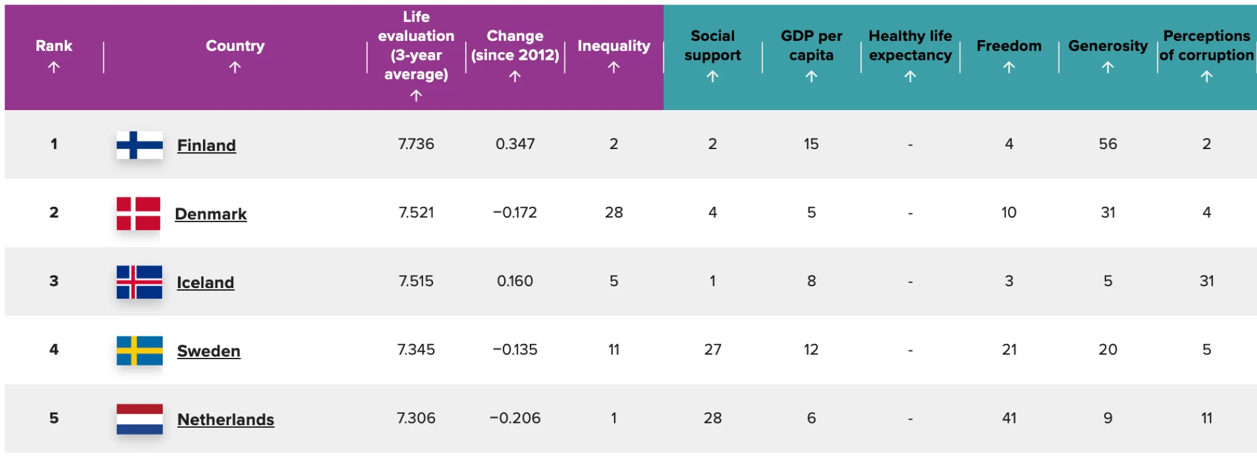Click the Denmark flag image
This screenshot has width=1257, height=456.
tap(139, 214)
